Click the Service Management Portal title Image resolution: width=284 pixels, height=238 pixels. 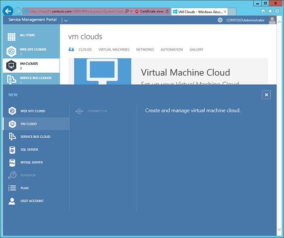point(32,19)
